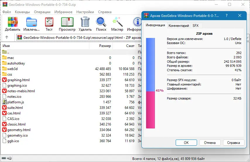Switch to the SFX tab

196,26
